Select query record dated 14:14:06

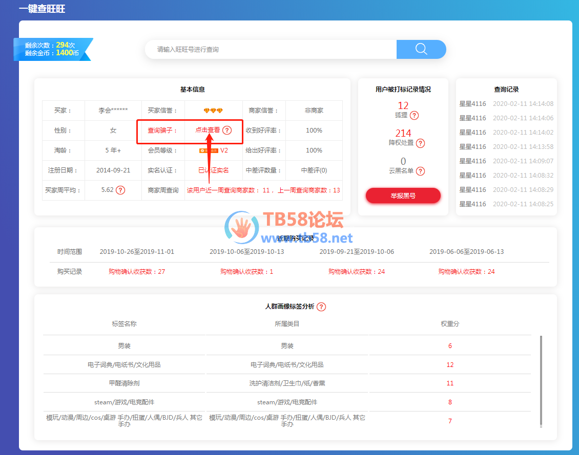coord(506,118)
